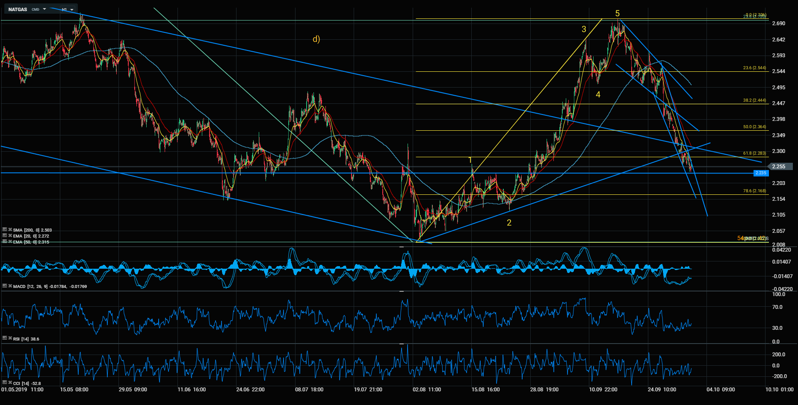Select the wave label 1 annotation
798x405 pixels.
tap(470, 160)
